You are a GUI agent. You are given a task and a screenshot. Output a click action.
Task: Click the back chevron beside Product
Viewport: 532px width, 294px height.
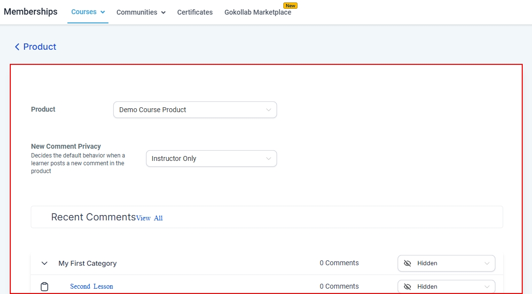pos(17,47)
